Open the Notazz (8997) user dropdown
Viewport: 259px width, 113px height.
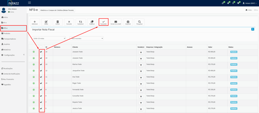tap(250, 3)
